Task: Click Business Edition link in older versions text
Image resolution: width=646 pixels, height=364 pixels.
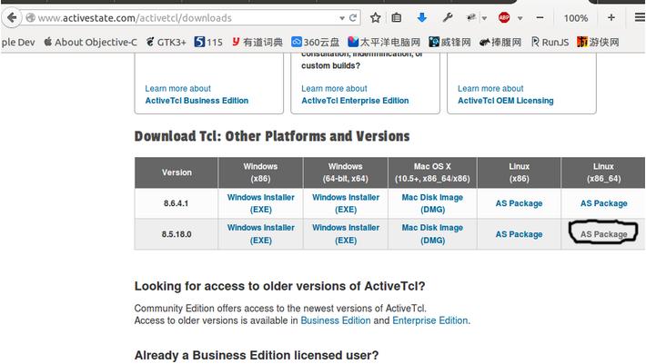Action: pyautogui.click(x=336, y=320)
